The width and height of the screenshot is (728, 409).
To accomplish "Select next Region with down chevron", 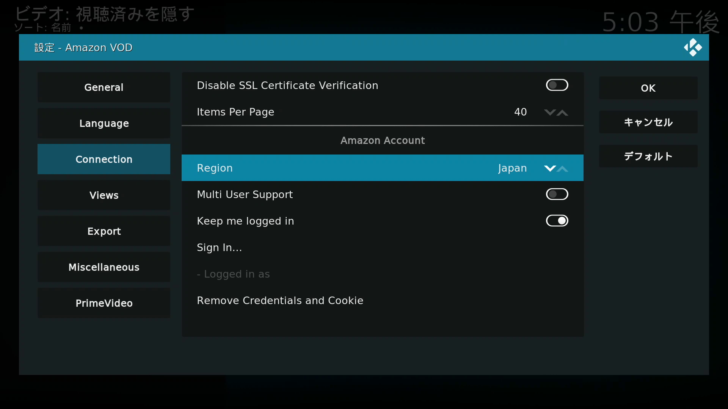I will point(550,169).
